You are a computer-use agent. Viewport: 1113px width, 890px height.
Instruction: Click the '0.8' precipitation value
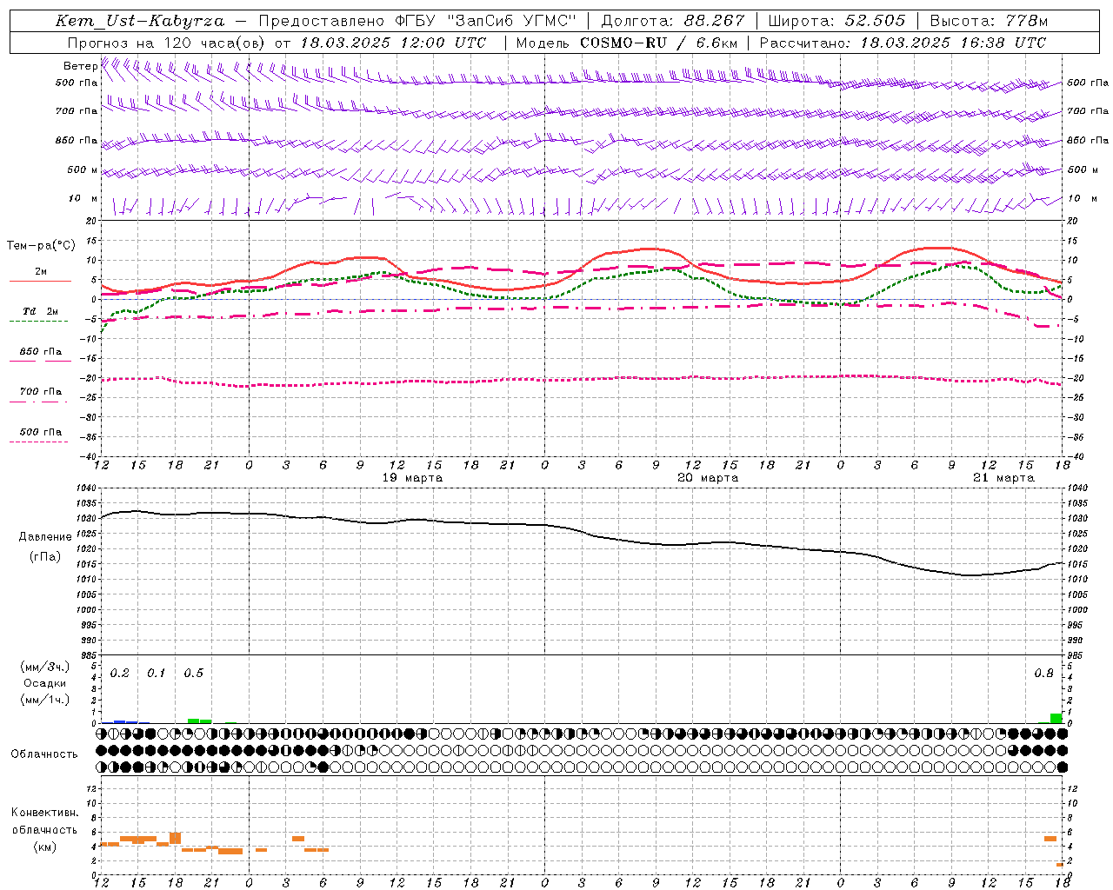pos(1044,674)
